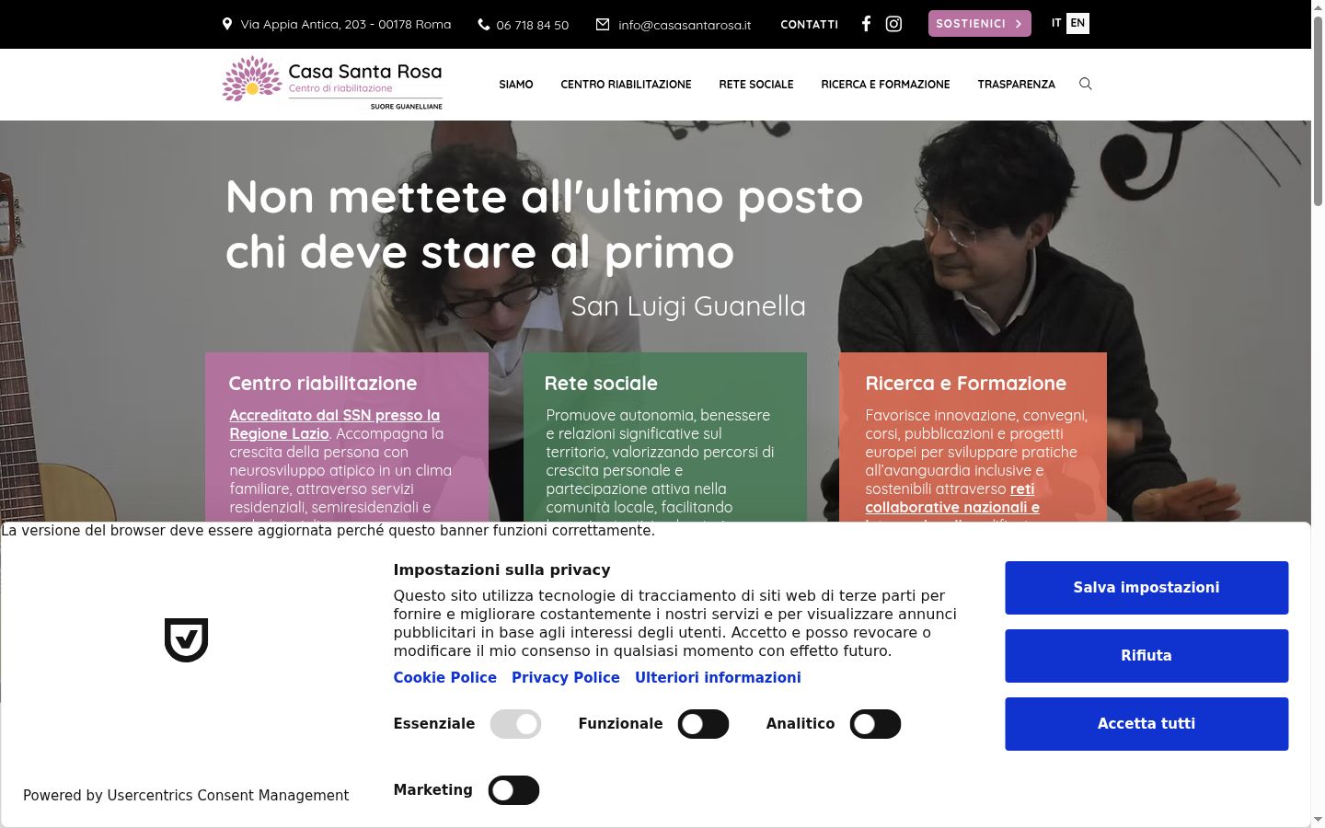Viewport: 1325px width, 828px height.
Task: Open the Privacy Police link
Action: coord(566,677)
